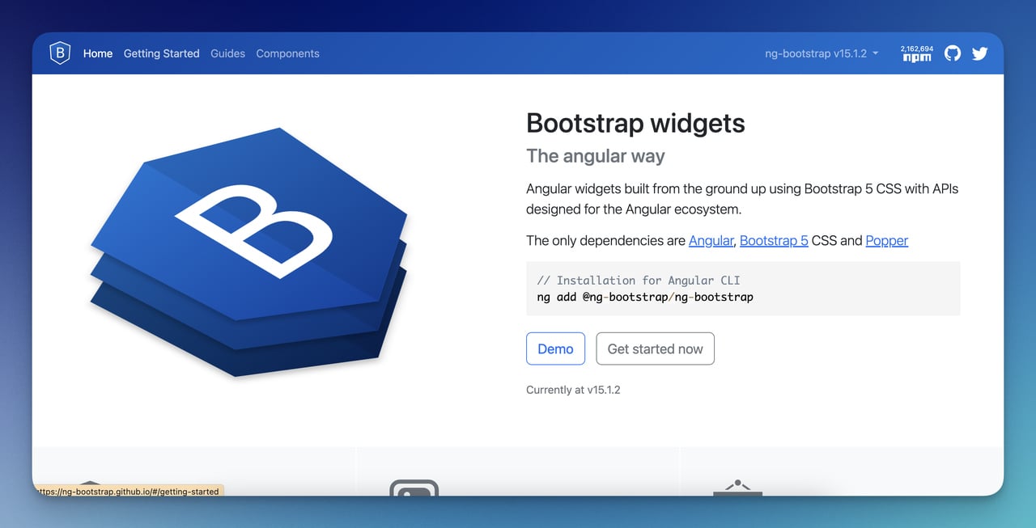Click the Currently at v15.1.2 text
1036x528 pixels.
(573, 390)
